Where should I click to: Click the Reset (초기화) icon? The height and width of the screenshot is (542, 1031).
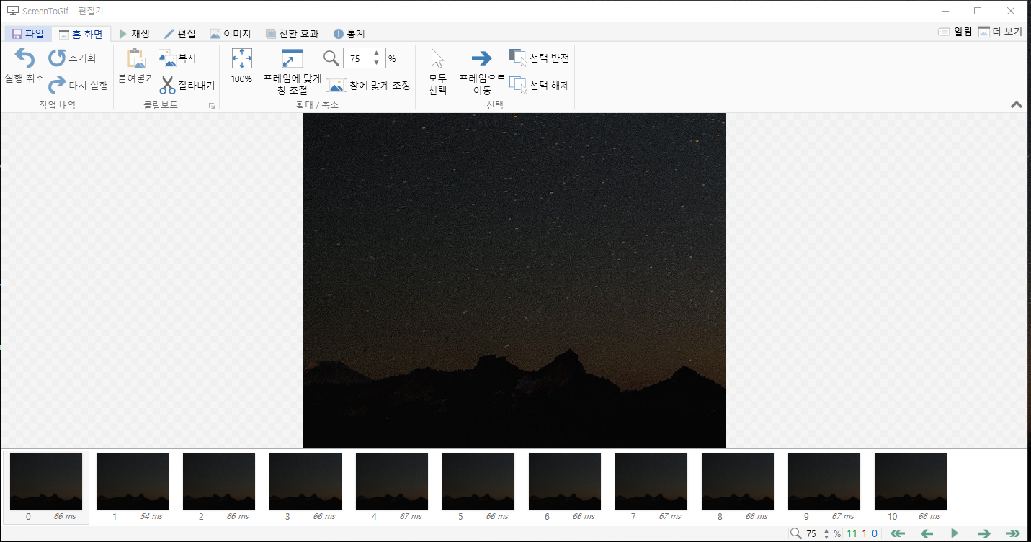click(x=57, y=58)
